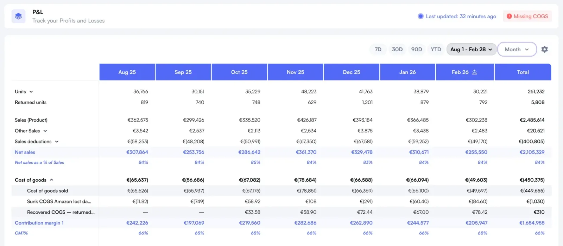
Task: Click the Nov 25 Sunk COGS value €108
Action: [311, 201]
